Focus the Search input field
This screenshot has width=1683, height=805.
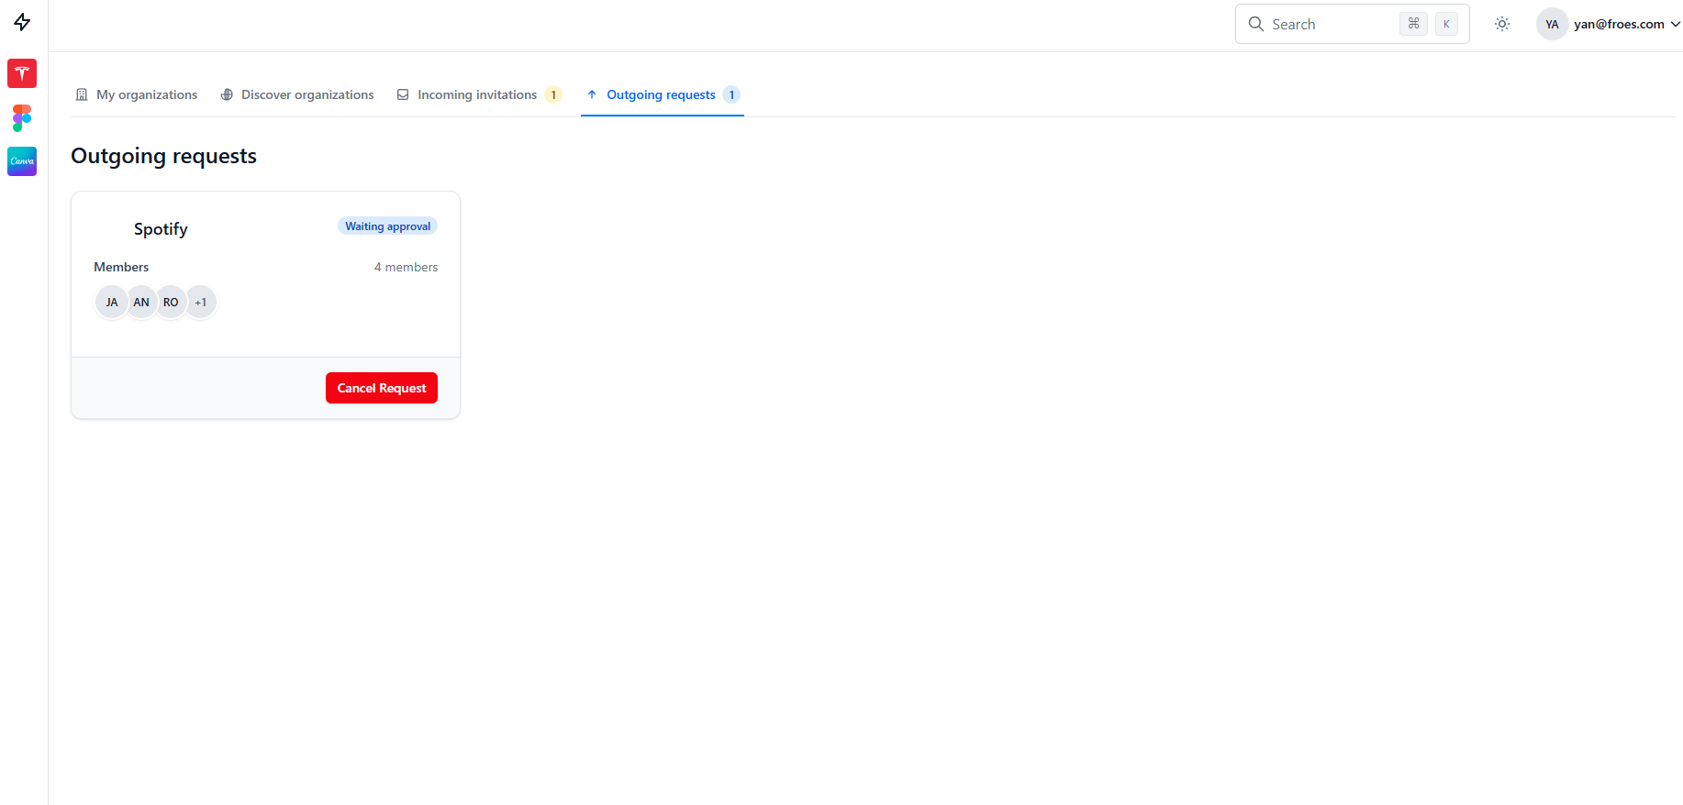[x=1331, y=24]
